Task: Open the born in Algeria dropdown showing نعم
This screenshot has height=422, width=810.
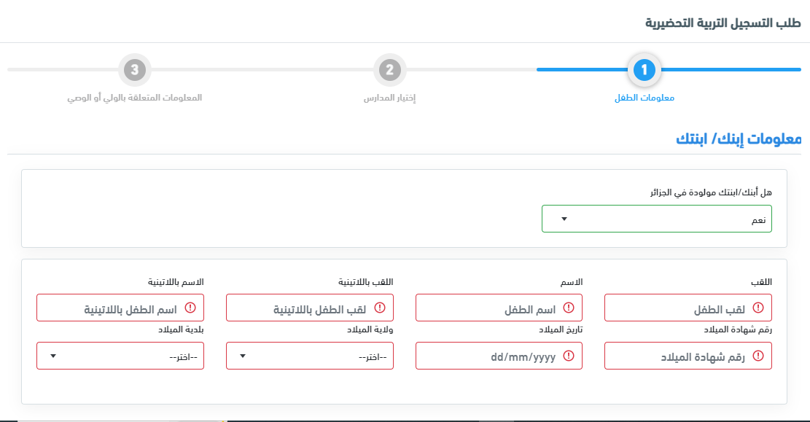Action: click(x=657, y=219)
